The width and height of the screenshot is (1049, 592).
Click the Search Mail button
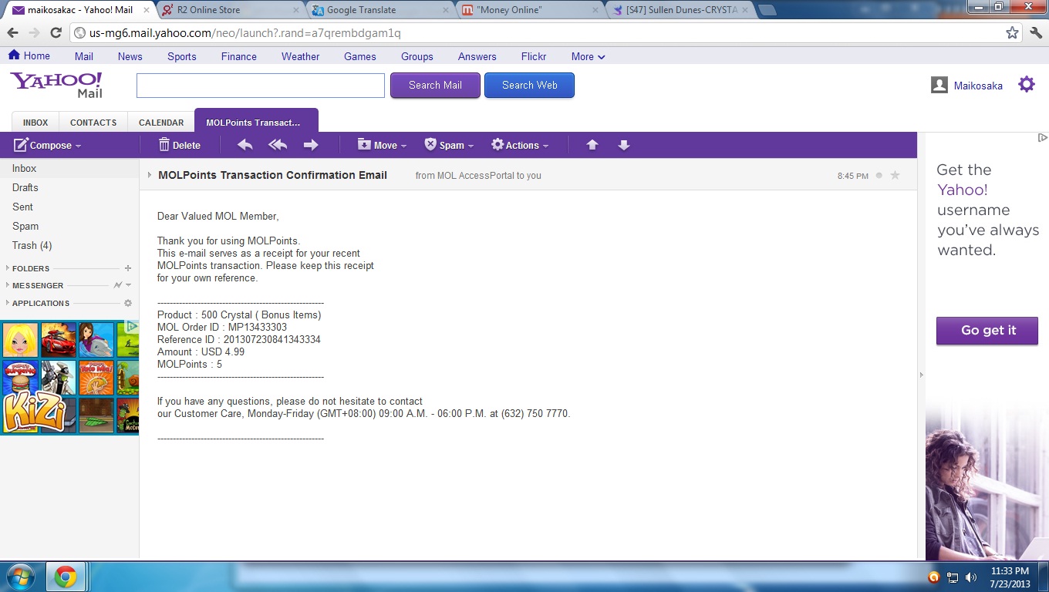tap(435, 86)
